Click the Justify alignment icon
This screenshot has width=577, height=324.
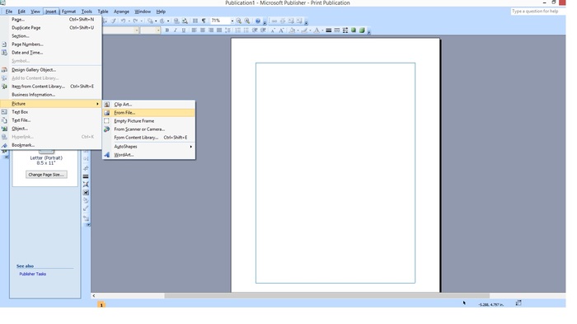pyautogui.click(x=219, y=31)
